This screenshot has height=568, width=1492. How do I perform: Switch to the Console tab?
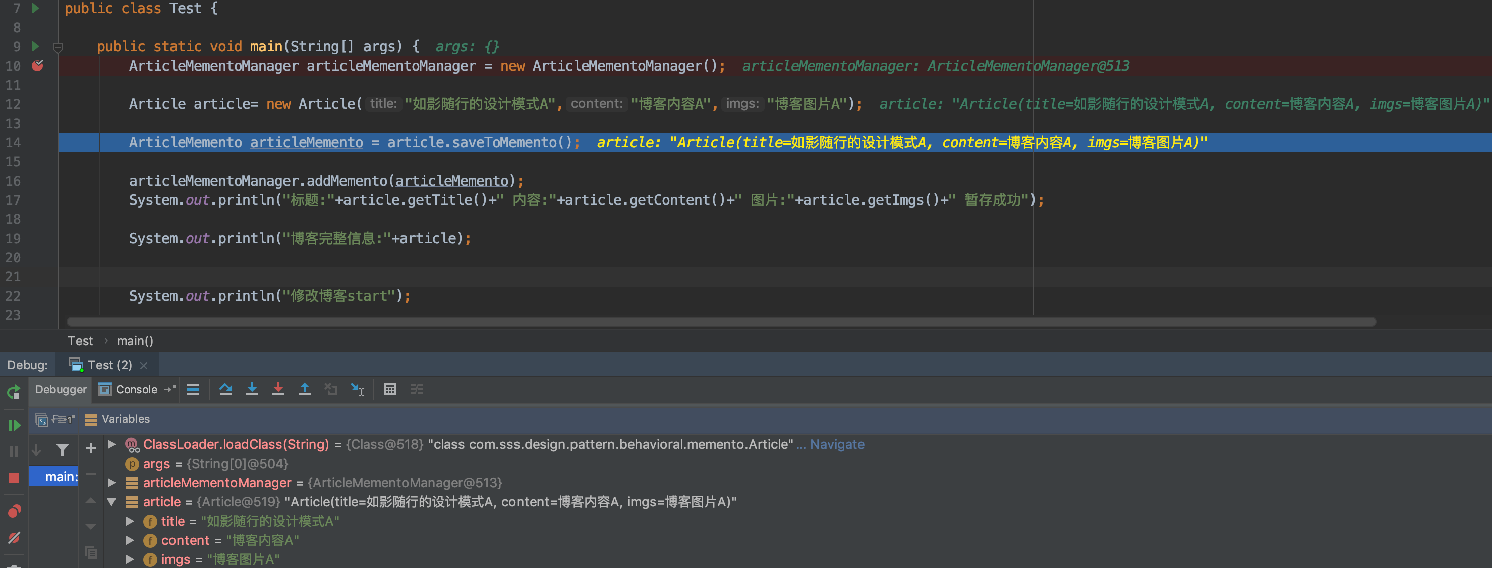[x=136, y=389]
